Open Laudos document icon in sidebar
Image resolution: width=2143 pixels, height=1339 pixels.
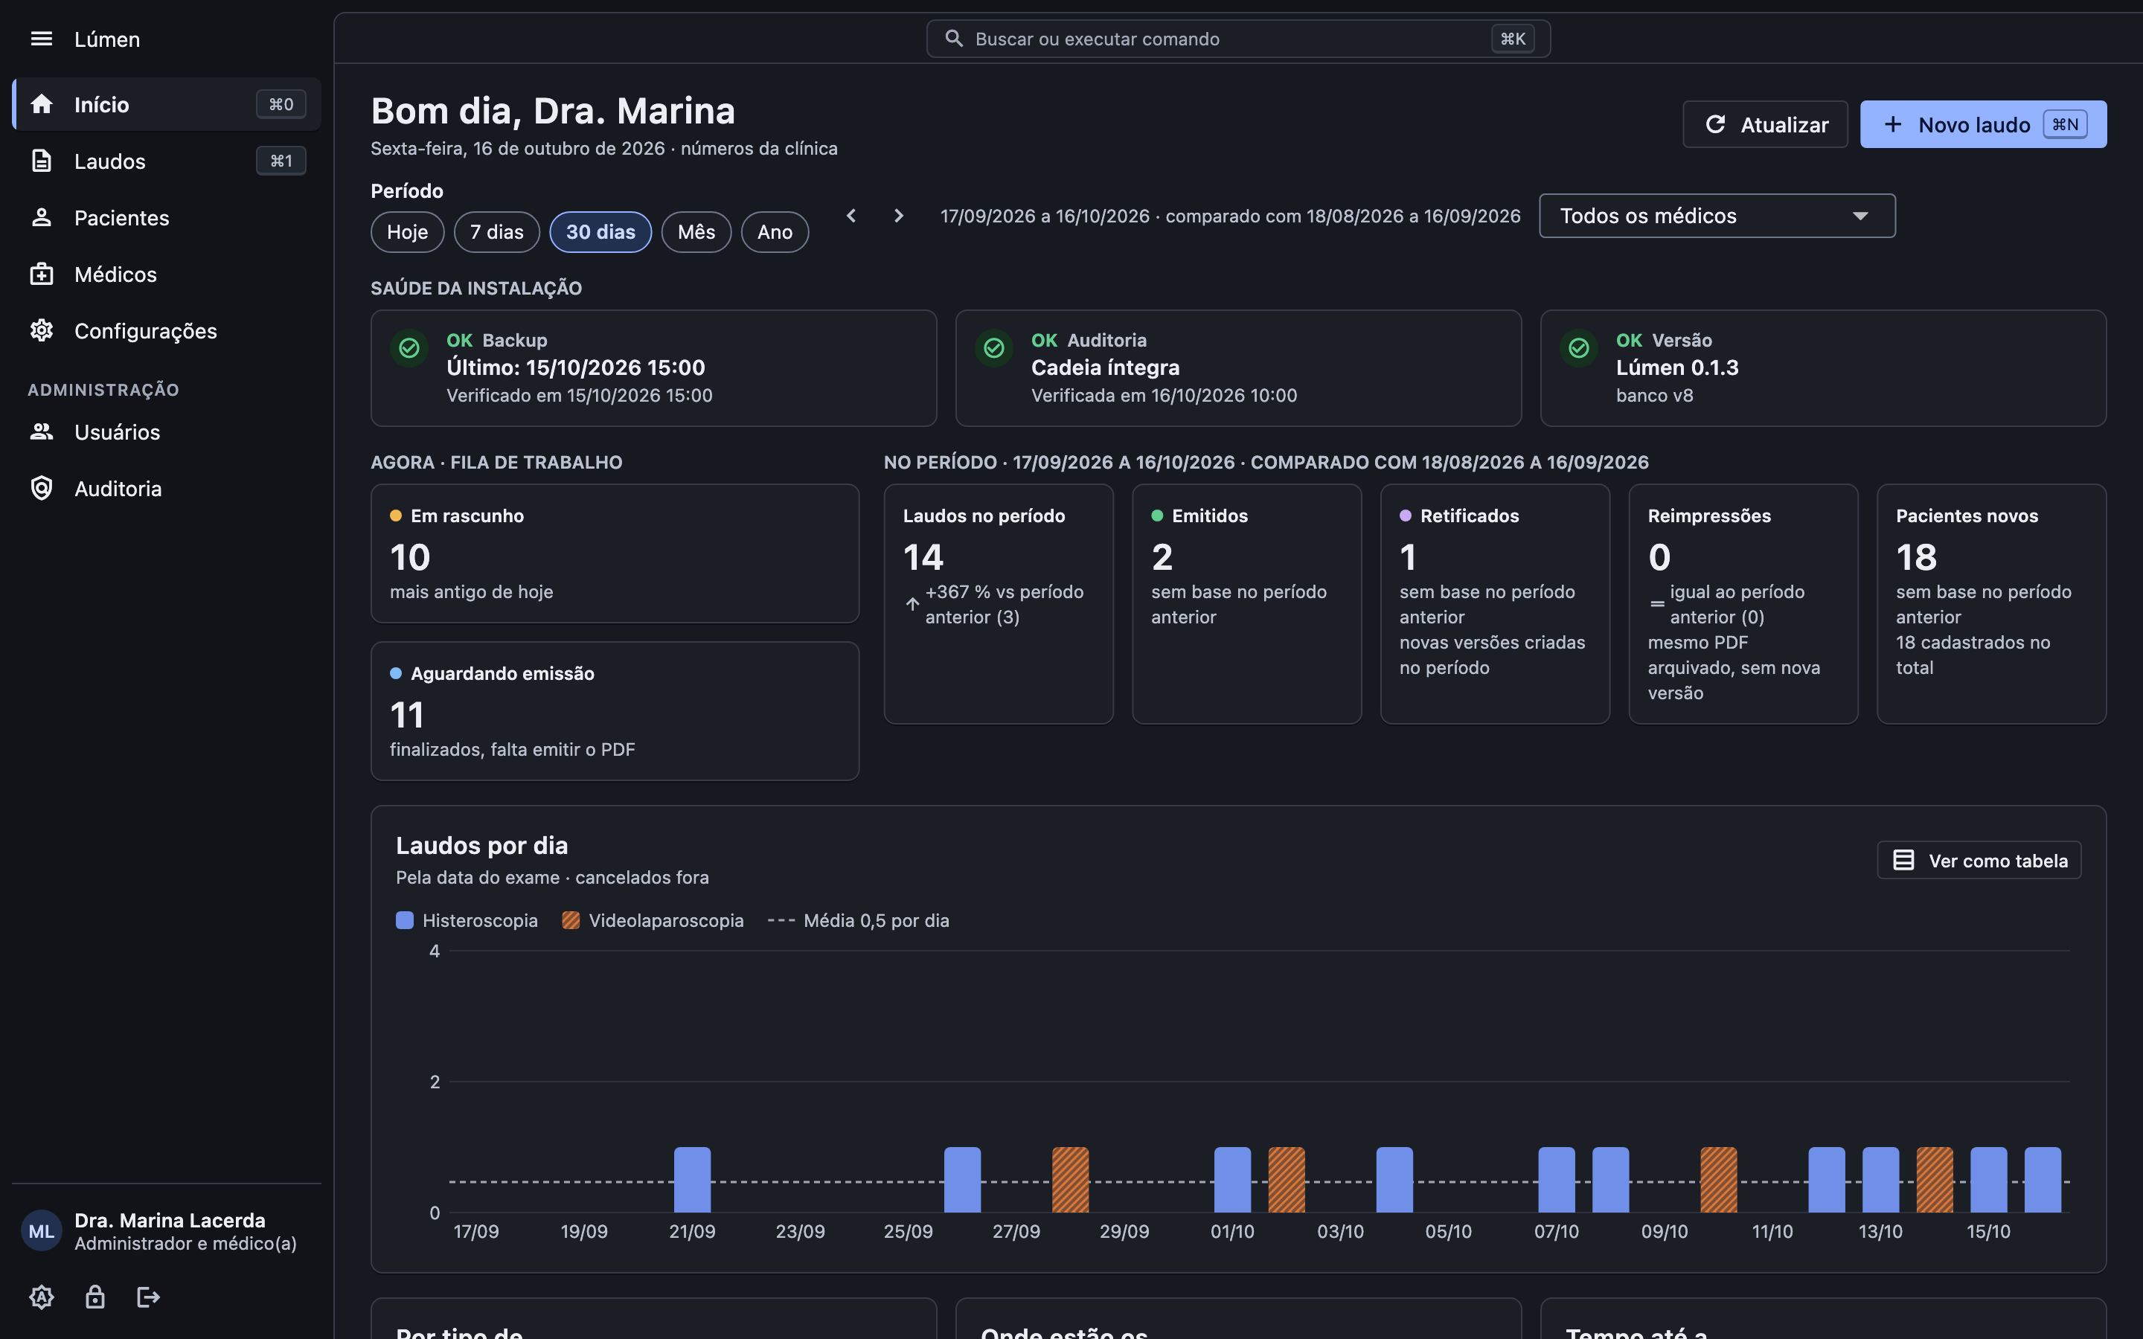[x=41, y=161]
